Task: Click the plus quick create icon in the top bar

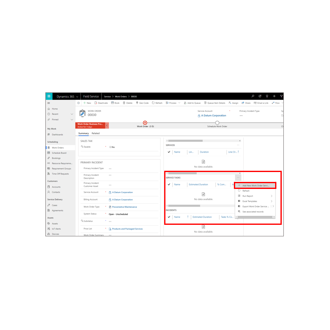Action: [274, 96]
